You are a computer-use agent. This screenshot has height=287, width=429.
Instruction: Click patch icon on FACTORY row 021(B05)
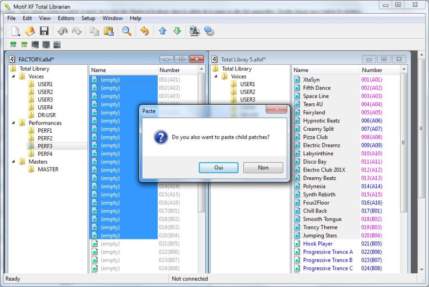coord(95,243)
